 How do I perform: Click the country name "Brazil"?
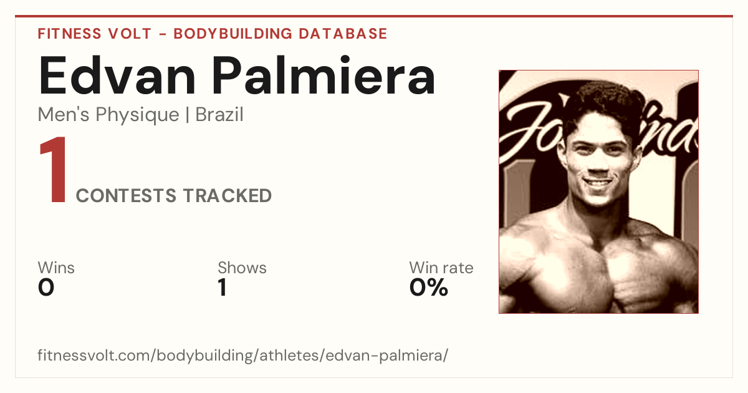[x=219, y=115]
